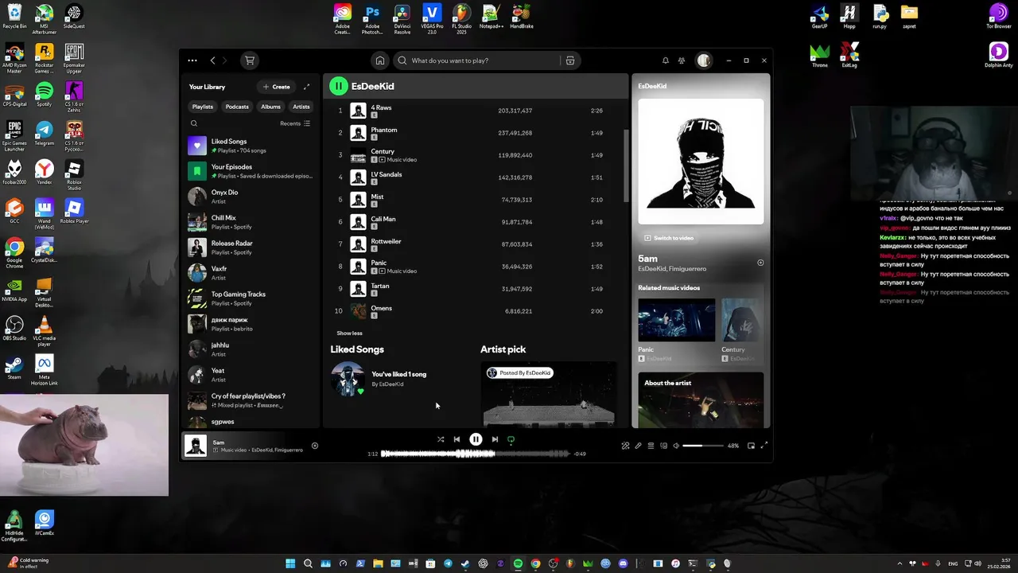Play the track Phantom
The width and height of the screenshot is (1018, 573).
pyautogui.click(x=476, y=133)
